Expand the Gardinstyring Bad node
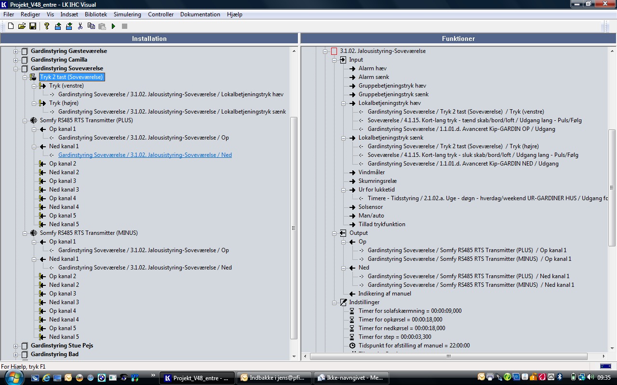This screenshot has height=385, width=617. tap(15, 354)
